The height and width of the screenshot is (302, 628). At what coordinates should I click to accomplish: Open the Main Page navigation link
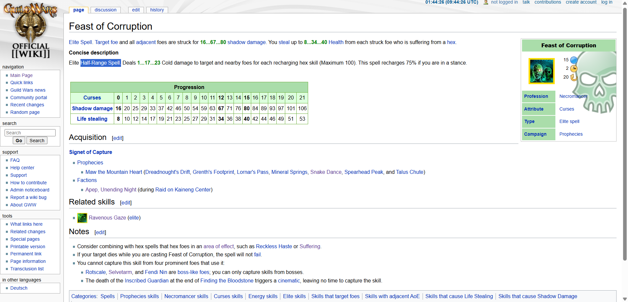click(21, 75)
